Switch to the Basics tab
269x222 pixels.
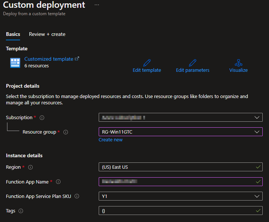point(13,34)
